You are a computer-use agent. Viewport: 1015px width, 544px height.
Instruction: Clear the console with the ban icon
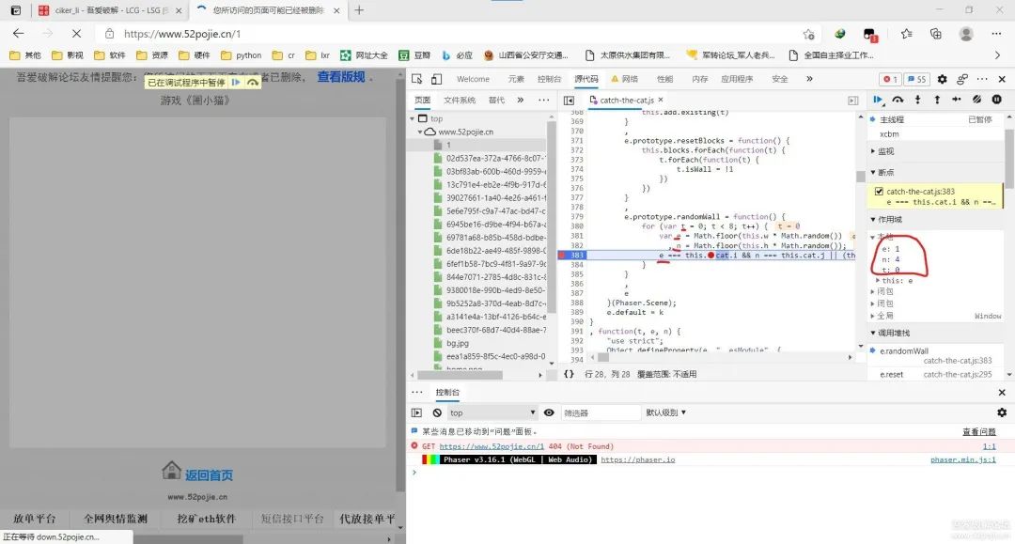[437, 412]
